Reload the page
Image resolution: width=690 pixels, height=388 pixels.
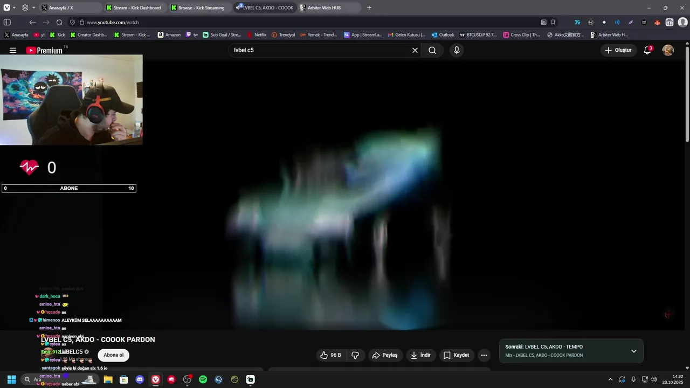[59, 22]
